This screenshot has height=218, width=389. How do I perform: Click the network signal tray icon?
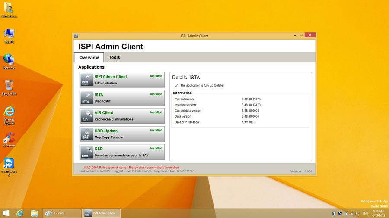point(351,213)
